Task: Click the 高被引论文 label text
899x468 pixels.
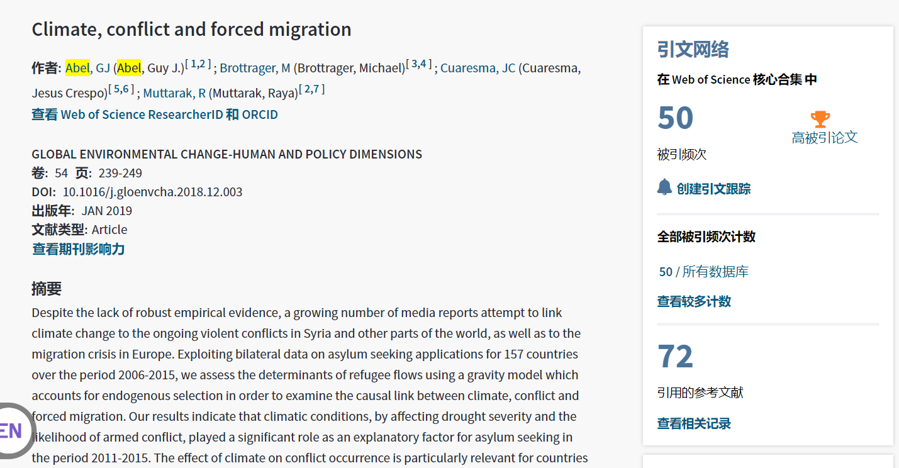Action: coord(824,138)
